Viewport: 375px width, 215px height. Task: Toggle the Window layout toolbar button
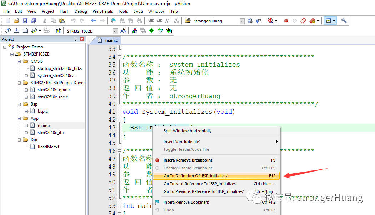328,21
